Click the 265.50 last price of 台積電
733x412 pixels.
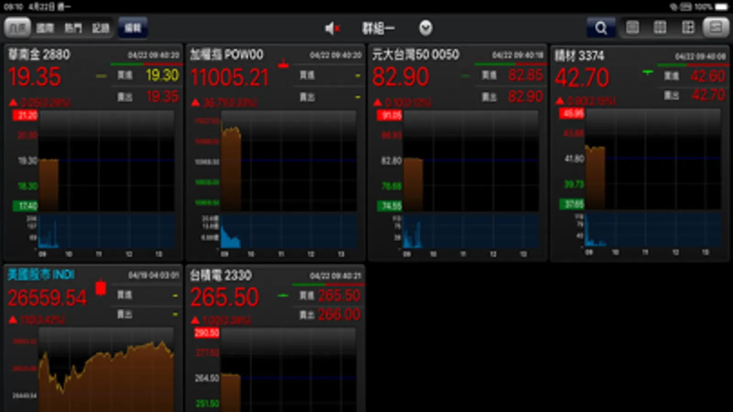coord(225,297)
